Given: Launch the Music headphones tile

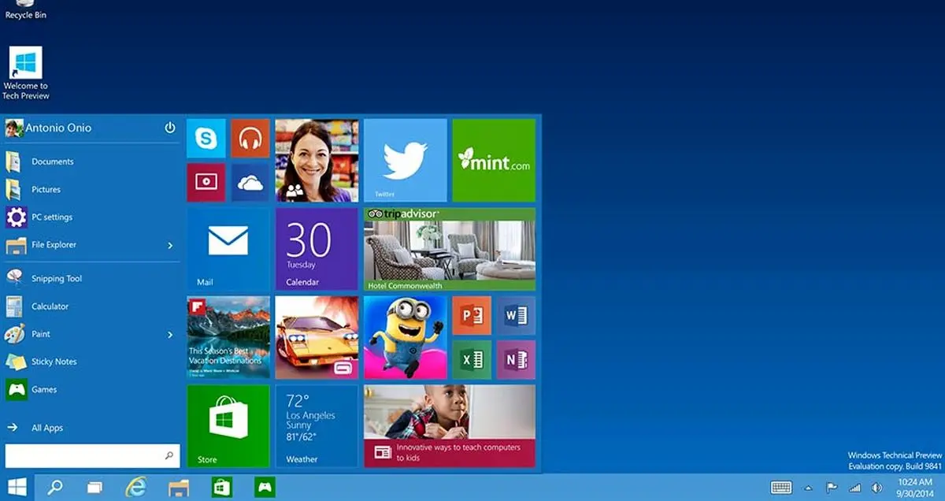Looking at the screenshot, I should pyautogui.click(x=250, y=139).
